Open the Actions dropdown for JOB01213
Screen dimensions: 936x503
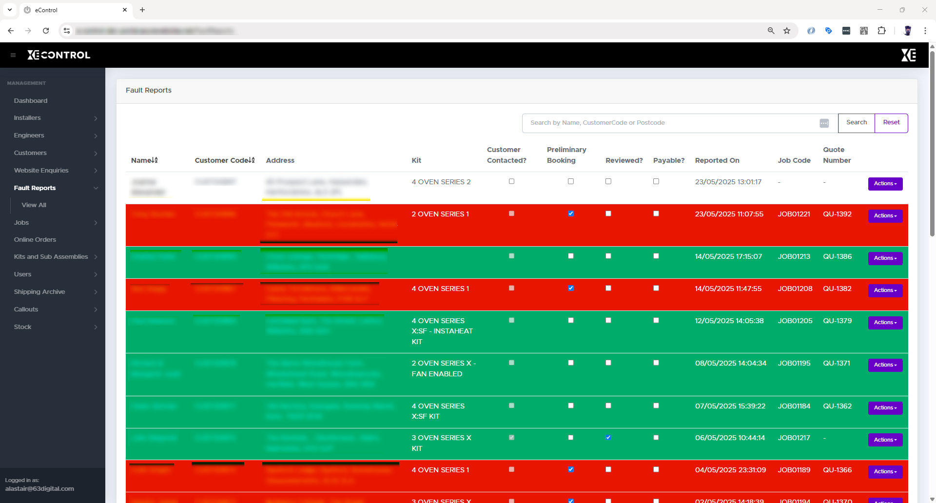pos(885,258)
